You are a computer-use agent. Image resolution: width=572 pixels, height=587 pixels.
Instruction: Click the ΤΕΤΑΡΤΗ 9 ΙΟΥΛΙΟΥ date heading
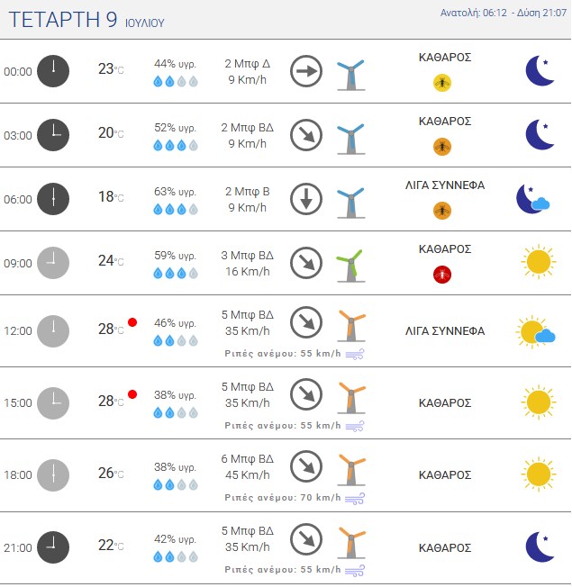click(x=86, y=20)
